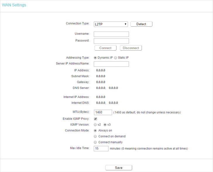
Task: Click the Disconnect button
Action: click(x=131, y=48)
